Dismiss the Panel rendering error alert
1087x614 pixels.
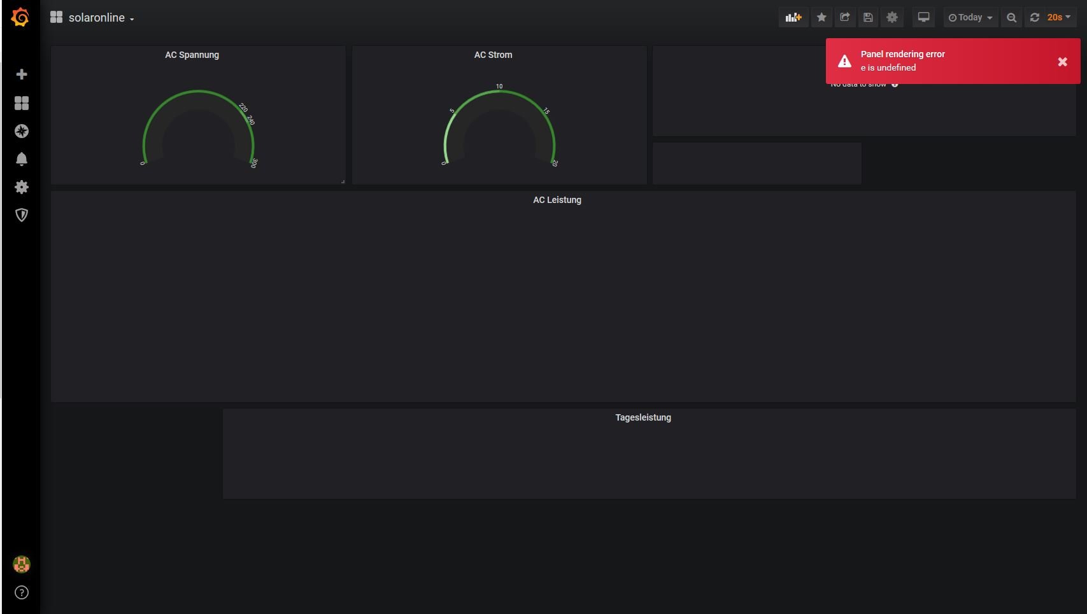tap(1062, 62)
